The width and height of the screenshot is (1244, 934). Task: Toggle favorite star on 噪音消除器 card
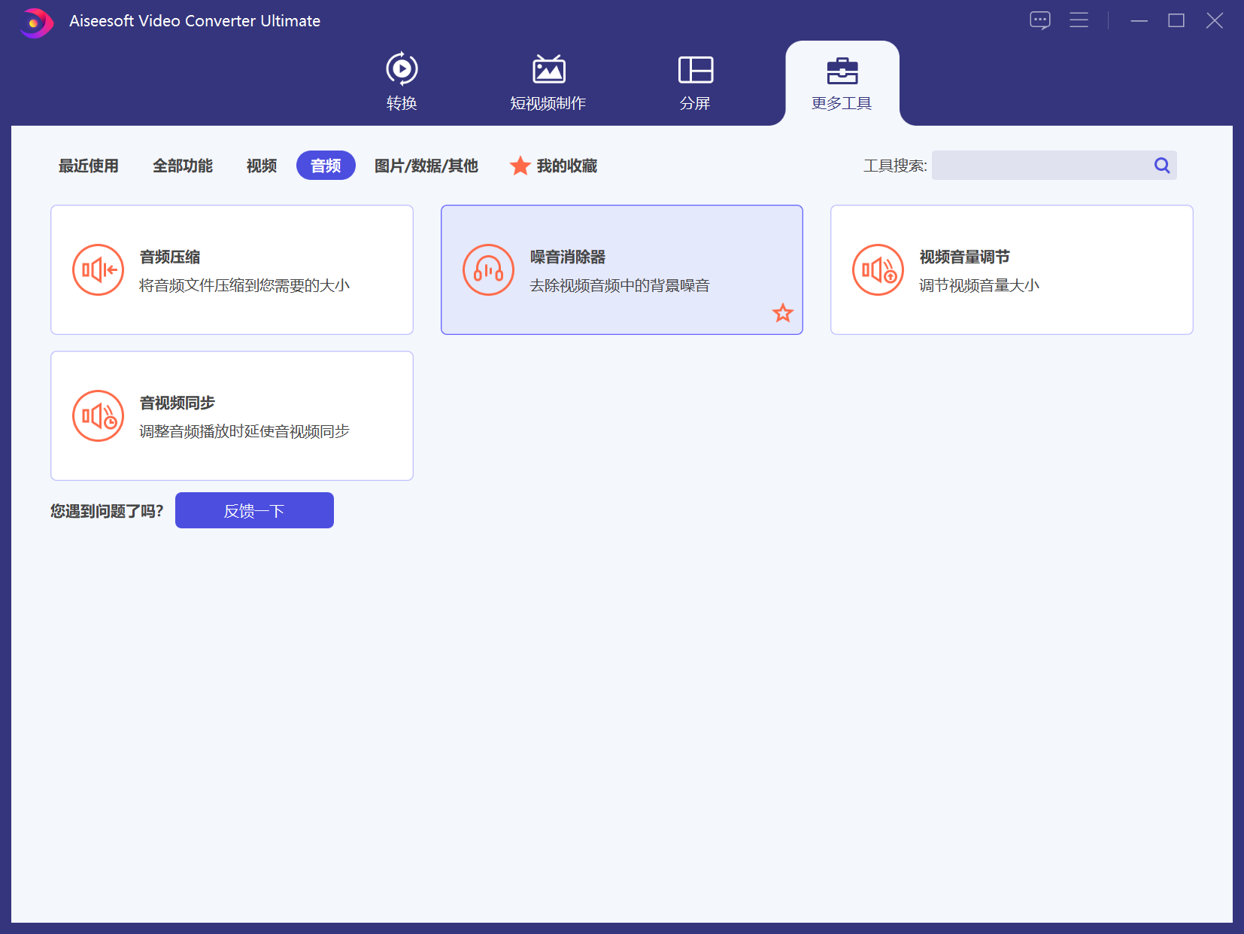click(782, 313)
